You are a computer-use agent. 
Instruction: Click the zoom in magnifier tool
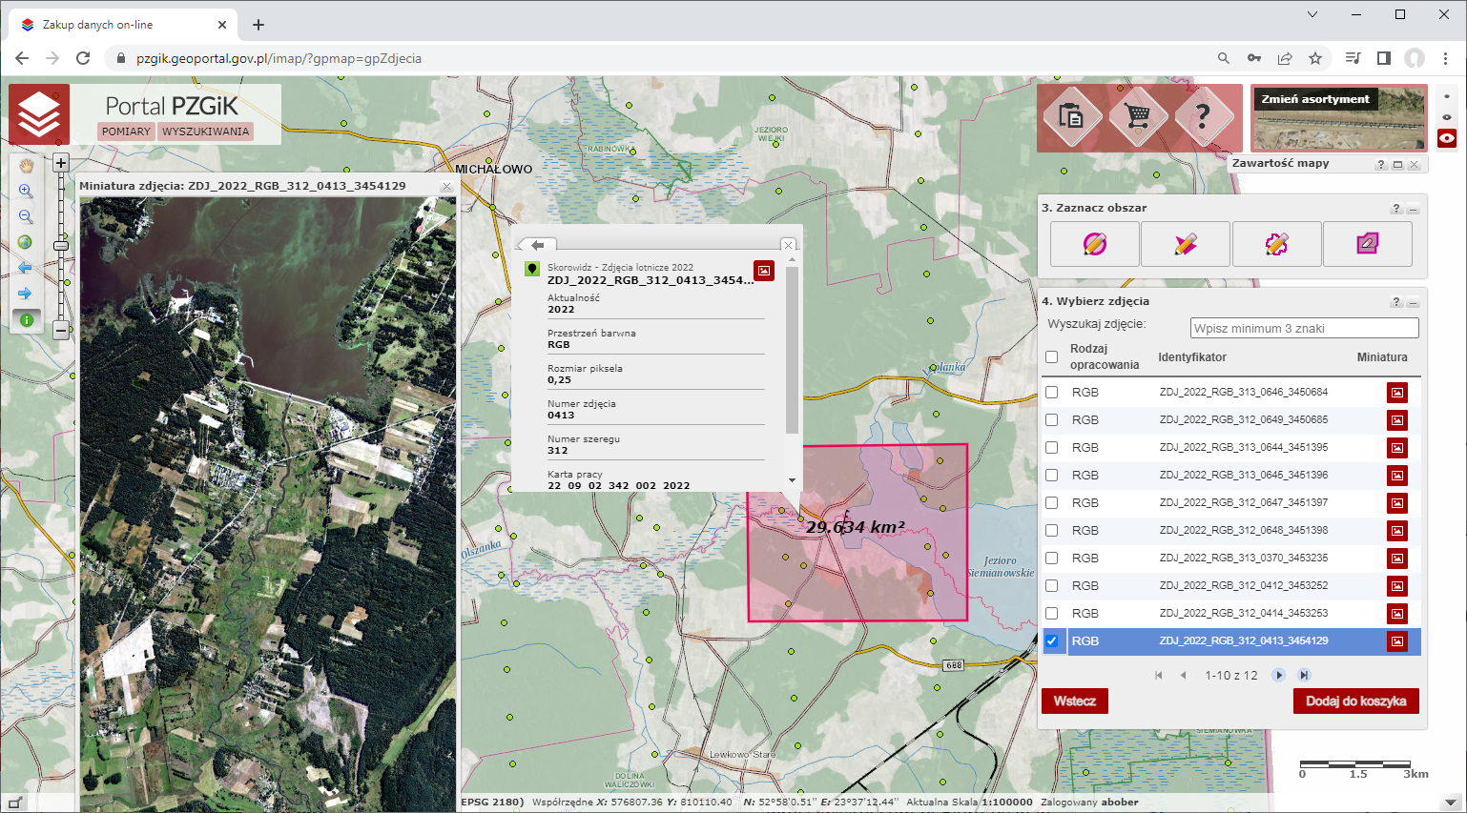[26, 192]
